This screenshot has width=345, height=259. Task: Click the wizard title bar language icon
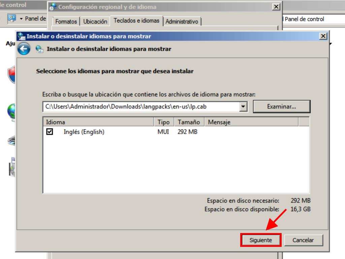tap(22, 36)
